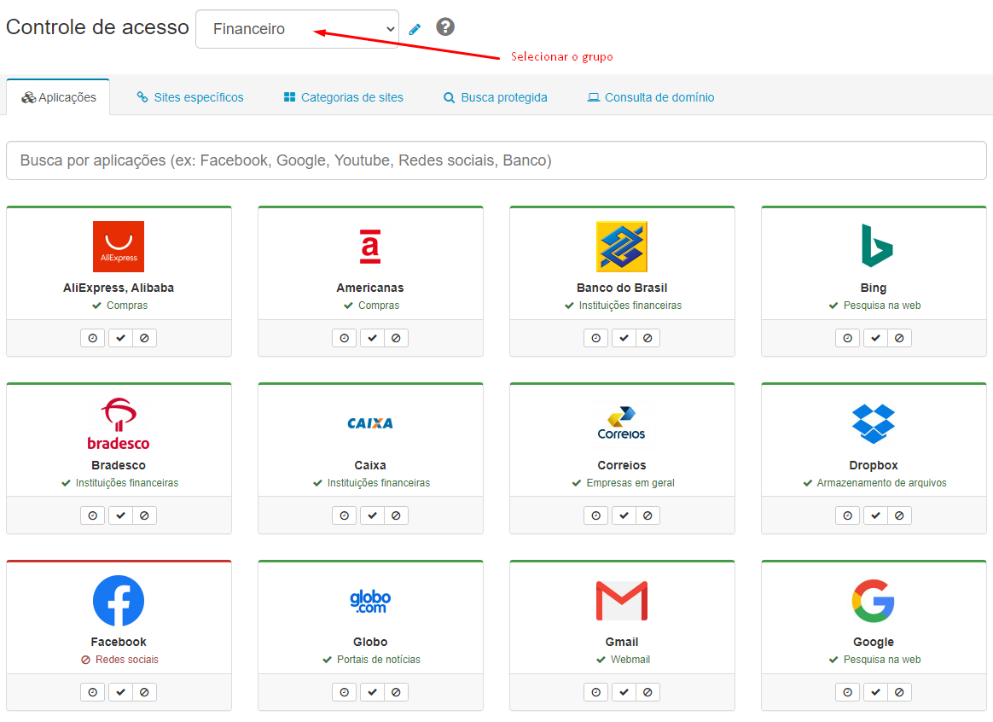The image size is (993, 722).
Task: Set schedule clock for Bing
Action: point(847,338)
